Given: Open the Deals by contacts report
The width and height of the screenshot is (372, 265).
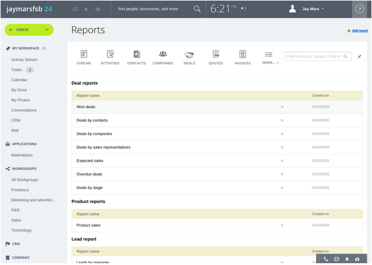Looking at the screenshot, I should click(92, 120).
